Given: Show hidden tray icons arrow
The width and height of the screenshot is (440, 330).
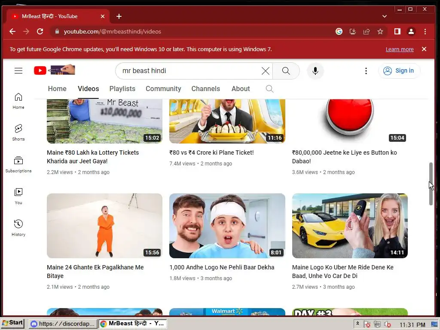Looking at the screenshot, I should point(357,324).
